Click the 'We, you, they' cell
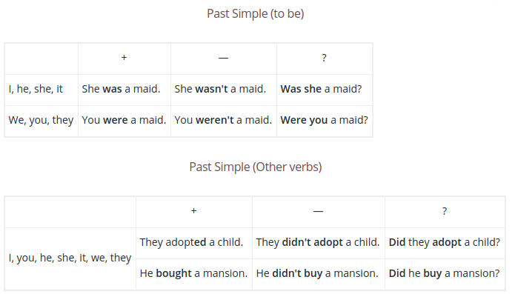The height and width of the screenshot is (294, 515). pyautogui.click(x=41, y=121)
